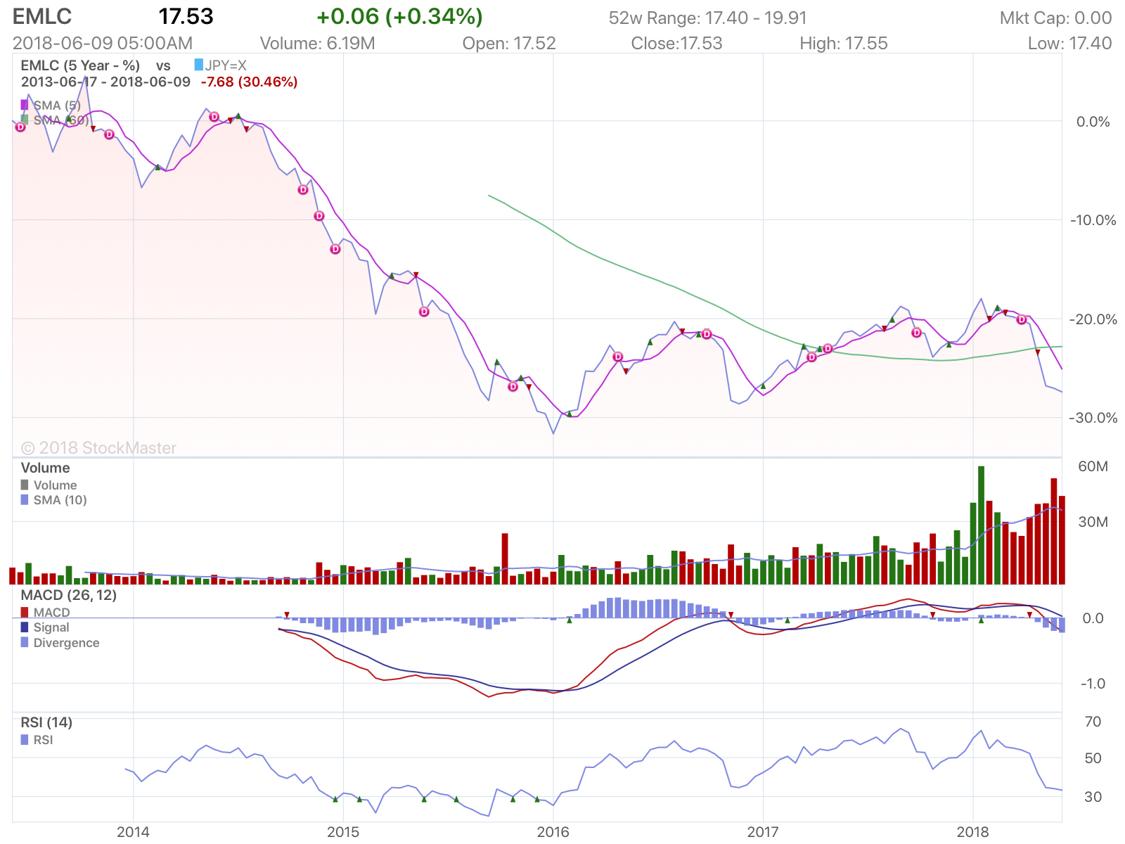Image resolution: width=1125 pixels, height=844 pixels.
Task: Click the 2017 year label on the time axis
Action: point(763,832)
